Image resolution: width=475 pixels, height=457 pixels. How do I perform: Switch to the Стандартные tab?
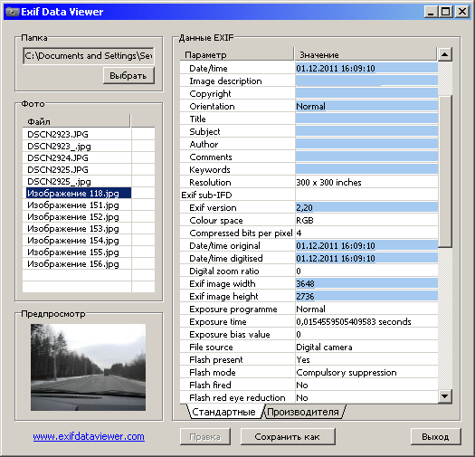pyautogui.click(x=223, y=412)
